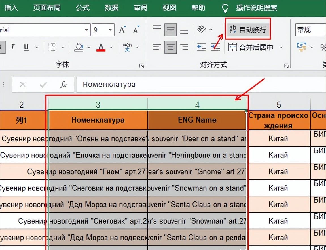Viewport: 326px width, 250px height.
Task: Open the font settings dialog launcher
Action: pos(142,66)
